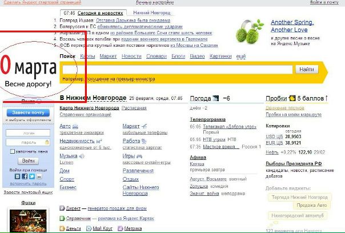
Task: Click the green Справочник icon
Action: tap(62, 218)
